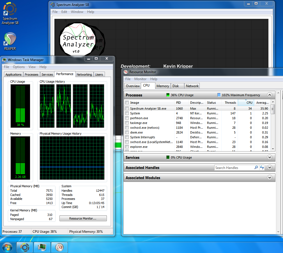Open Window menu in Spectrum Analyzer
This screenshot has height=253, width=283.
click(x=77, y=12)
